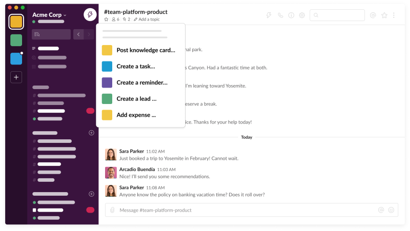Screen dimensions: 410x231
Task: Click the 11:02 AM timestamp
Action: [155, 152]
